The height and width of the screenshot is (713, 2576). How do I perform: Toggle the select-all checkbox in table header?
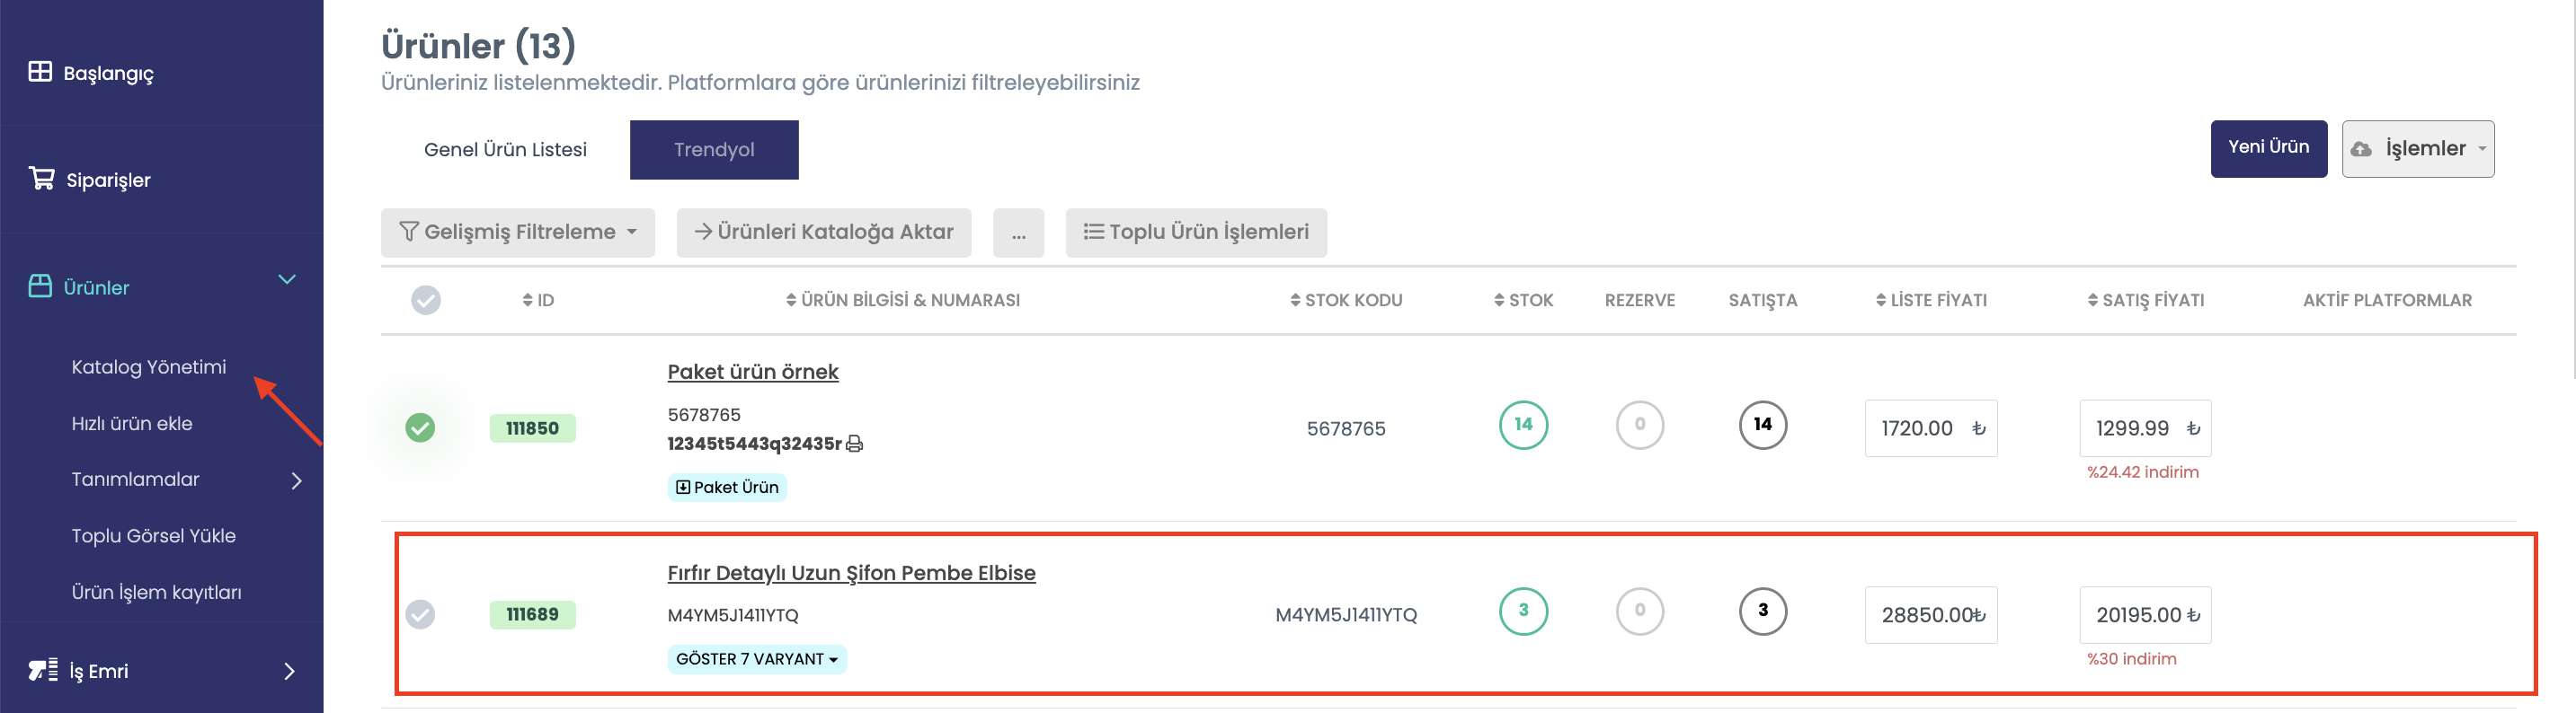click(x=426, y=301)
